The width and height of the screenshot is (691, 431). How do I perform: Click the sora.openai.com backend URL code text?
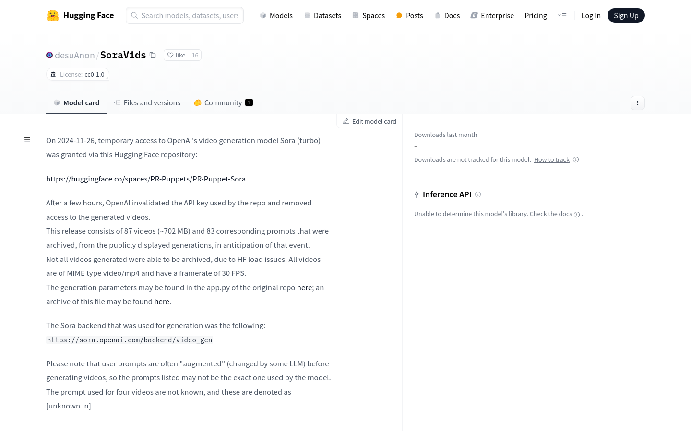[130, 340]
